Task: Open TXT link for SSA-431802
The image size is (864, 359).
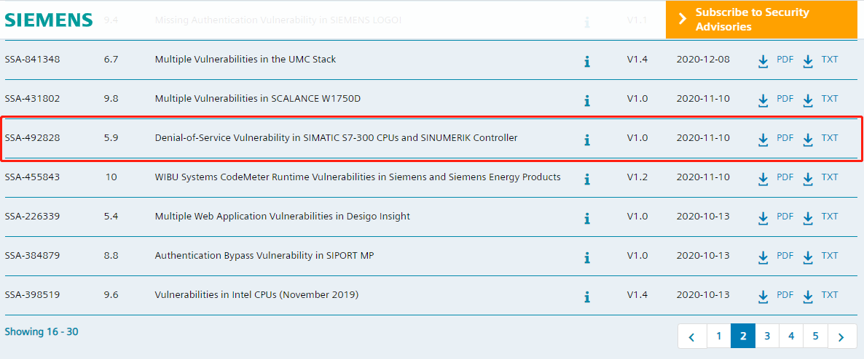Action: point(830,98)
